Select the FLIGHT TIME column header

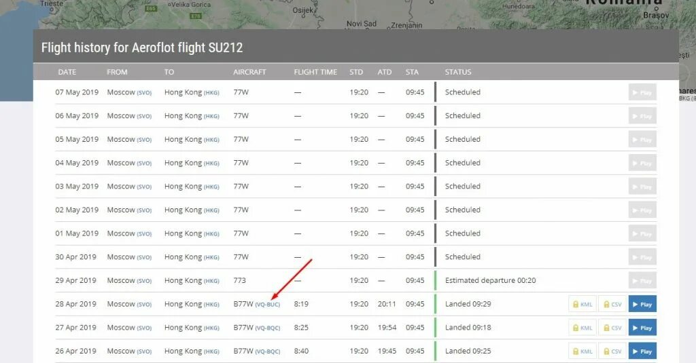pyautogui.click(x=315, y=72)
